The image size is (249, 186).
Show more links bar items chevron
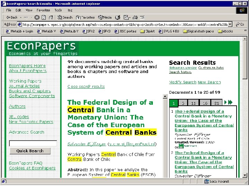click(x=245, y=30)
